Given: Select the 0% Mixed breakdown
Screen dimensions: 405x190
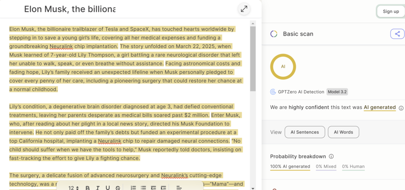Looking at the screenshot, I should click(x=326, y=167).
